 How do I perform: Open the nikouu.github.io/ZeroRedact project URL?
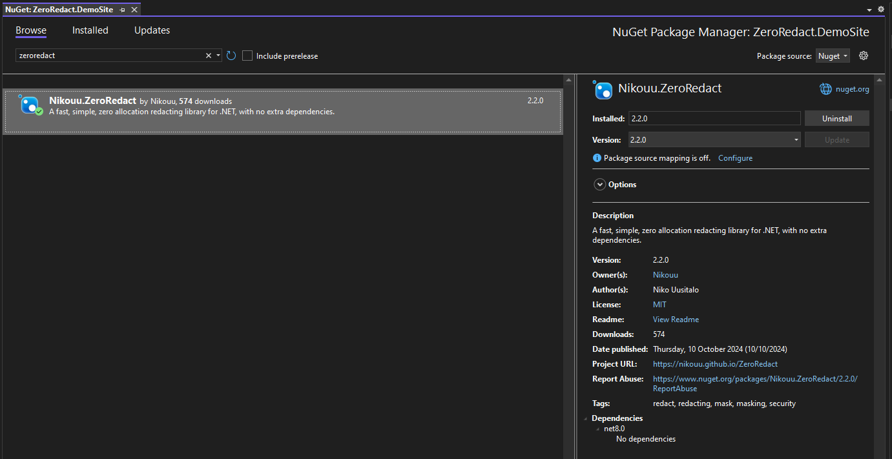point(715,364)
